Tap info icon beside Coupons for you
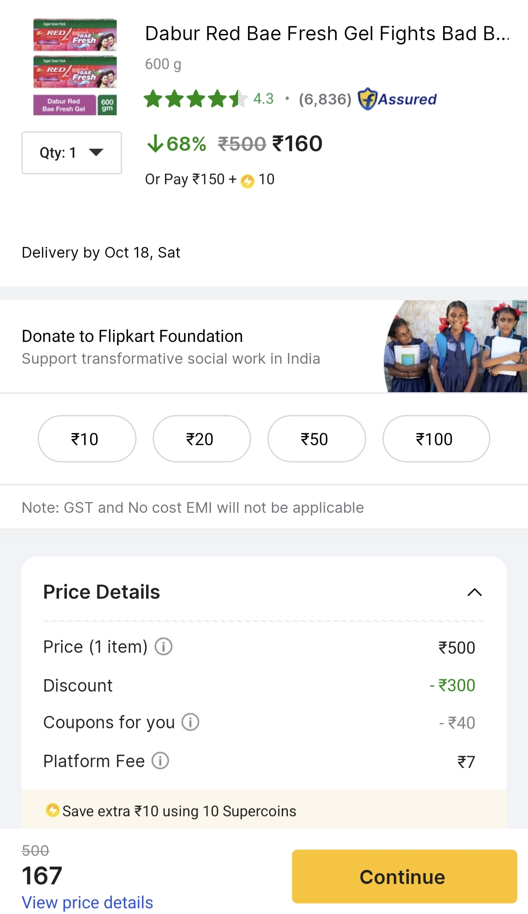The height and width of the screenshot is (914, 528). (191, 722)
